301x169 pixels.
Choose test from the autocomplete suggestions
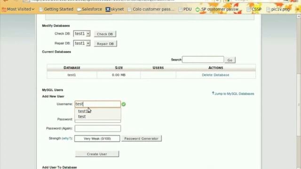point(98,116)
